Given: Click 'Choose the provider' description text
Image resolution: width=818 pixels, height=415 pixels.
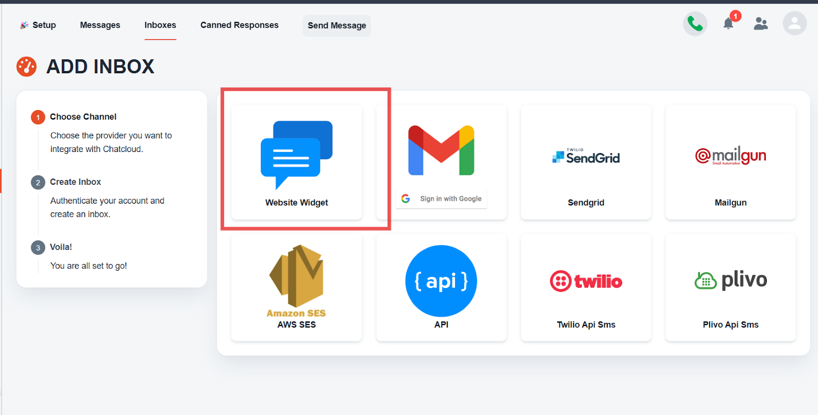Looking at the screenshot, I should pos(111,142).
